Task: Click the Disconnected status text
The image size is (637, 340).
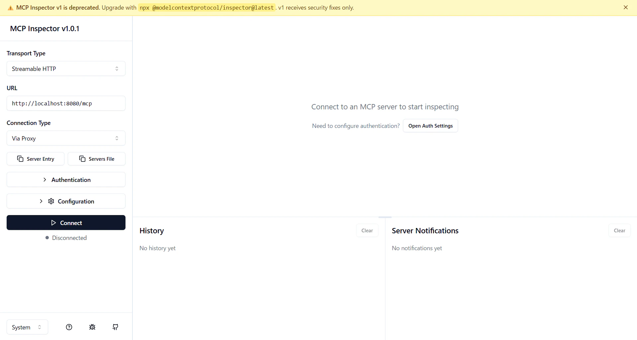Action: [x=69, y=238]
